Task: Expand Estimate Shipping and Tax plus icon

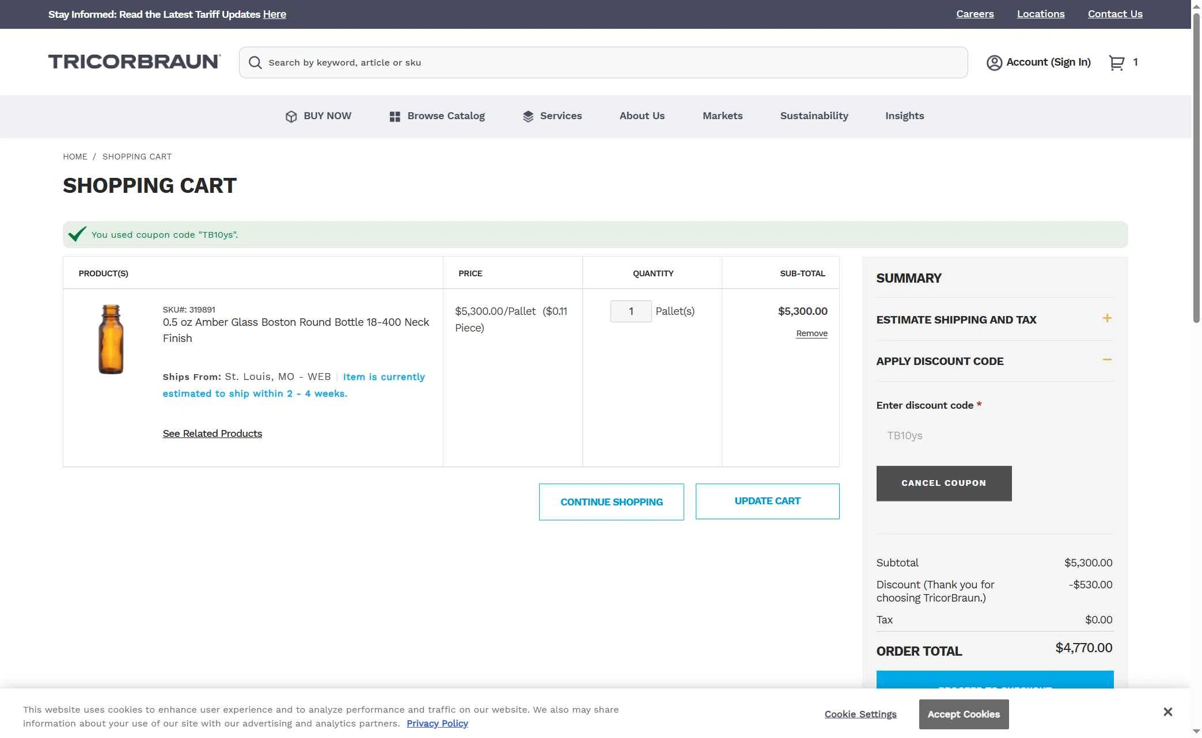Action: tap(1107, 318)
